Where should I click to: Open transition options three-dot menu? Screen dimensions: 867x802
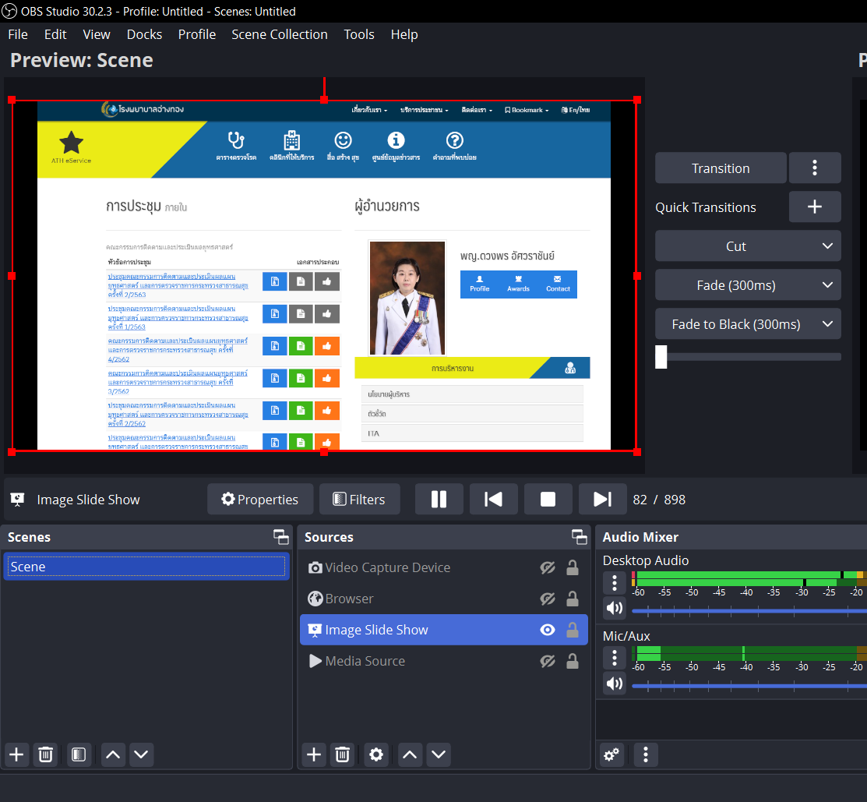pyautogui.click(x=815, y=168)
